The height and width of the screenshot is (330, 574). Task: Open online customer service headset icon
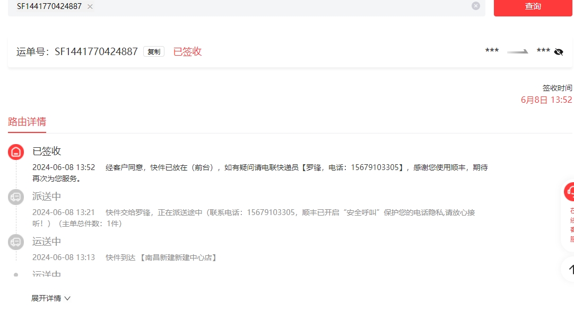pyautogui.click(x=570, y=191)
